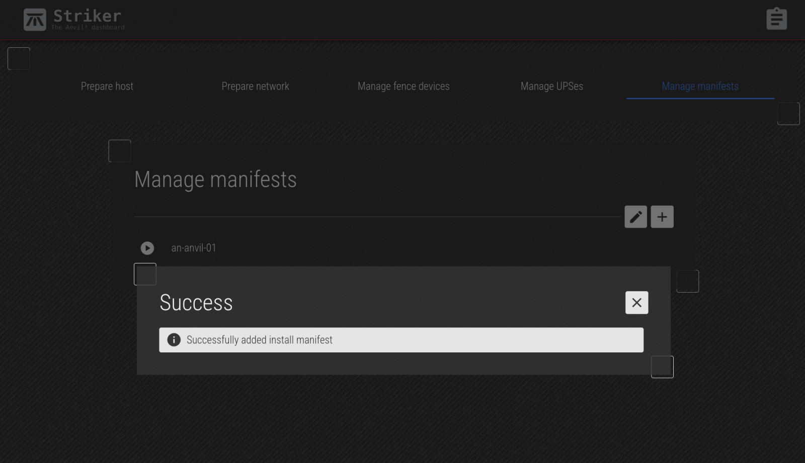This screenshot has width=805, height=463.
Task: Click the Striker anvil logo icon
Action: (x=35, y=20)
